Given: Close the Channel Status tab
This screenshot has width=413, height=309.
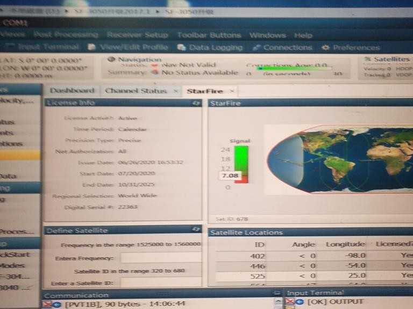Looking at the screenshot, I should point(176,91).
